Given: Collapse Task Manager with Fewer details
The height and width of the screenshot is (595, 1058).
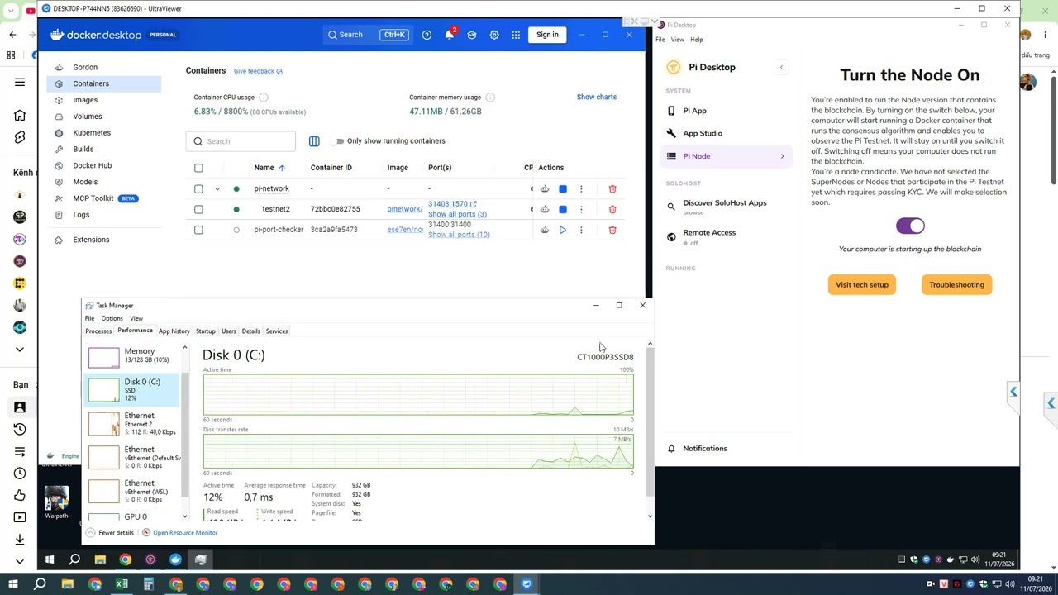Looking at the screenshot, I should coord(110,532).
